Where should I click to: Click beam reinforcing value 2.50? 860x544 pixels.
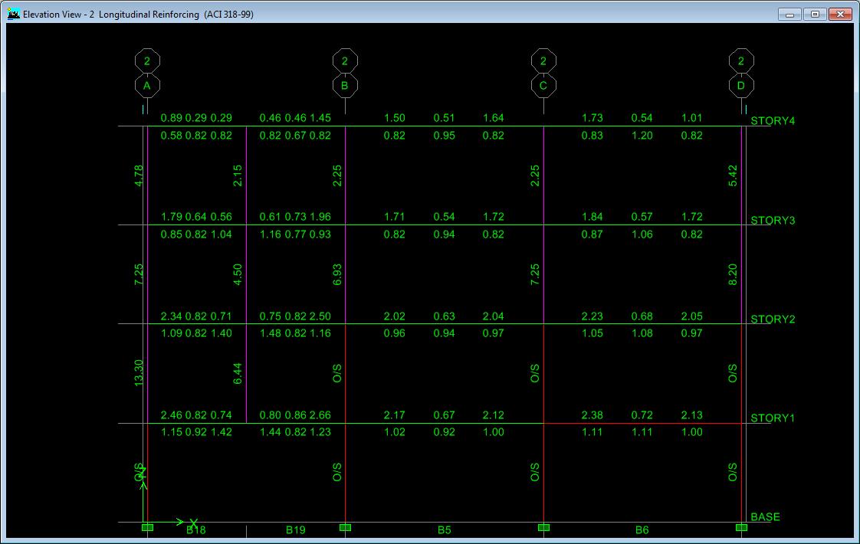(320, 316)
